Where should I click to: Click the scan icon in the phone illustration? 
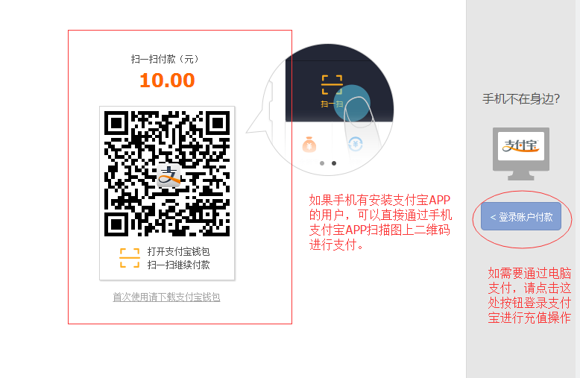tap(332, 85)
